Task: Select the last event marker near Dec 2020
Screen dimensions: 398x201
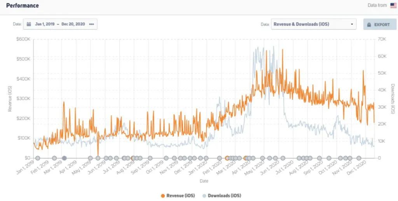Action: point(359,158)
